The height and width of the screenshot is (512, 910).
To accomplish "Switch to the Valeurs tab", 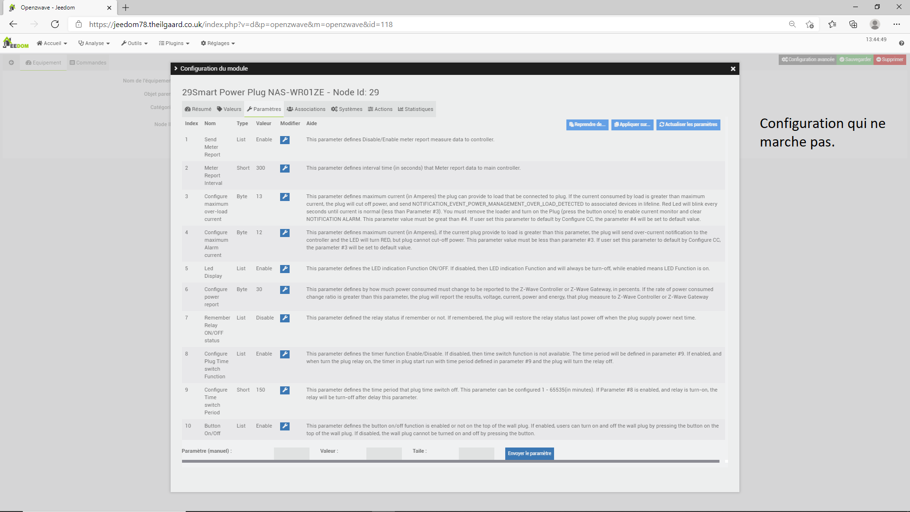I will [229, 109].
